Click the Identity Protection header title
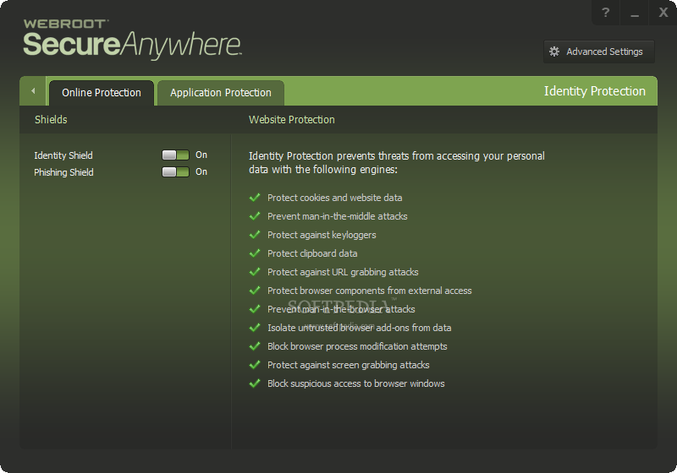The height and width of the screenshot is (473, 677). pos(595,91)
